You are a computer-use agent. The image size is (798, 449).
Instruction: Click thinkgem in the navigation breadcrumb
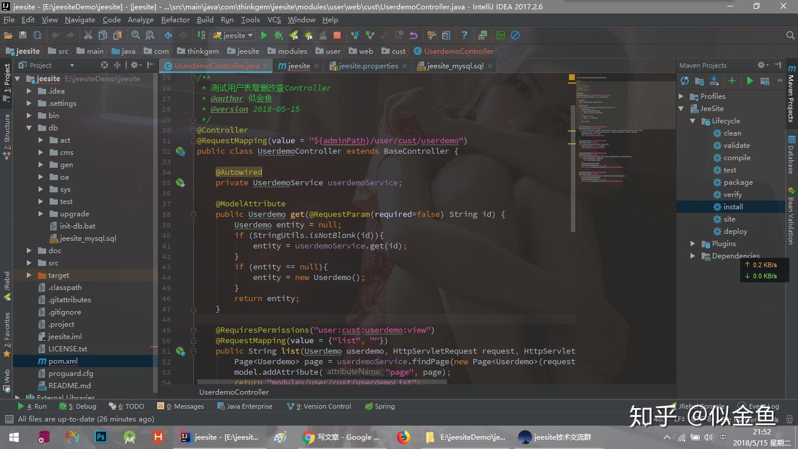click(197, 51)
